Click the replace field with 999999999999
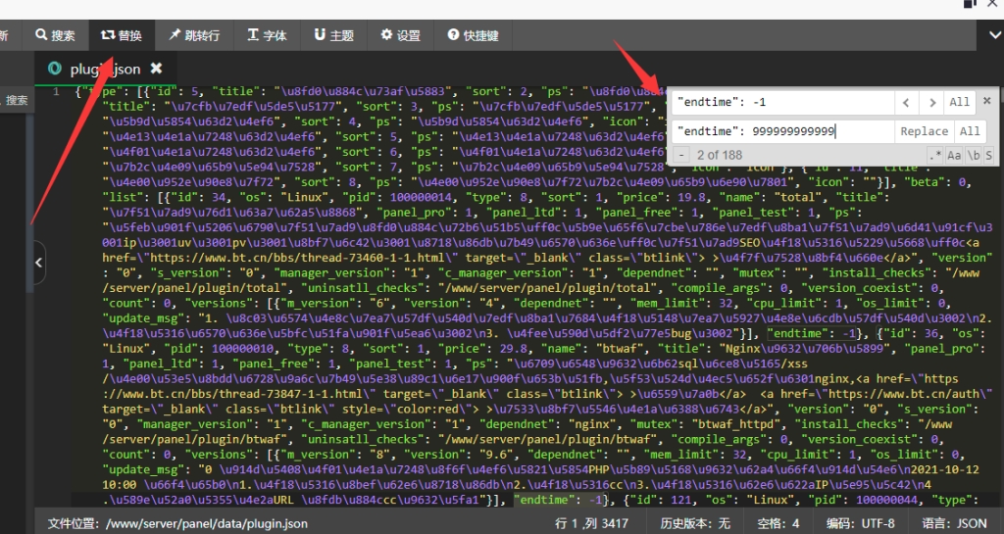The height and width of the screenshot is (534, 1004). [782, 131]
